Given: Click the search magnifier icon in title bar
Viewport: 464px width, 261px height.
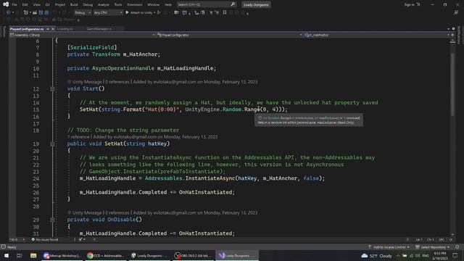Looking at the screenshot, I should click(233, 4).
